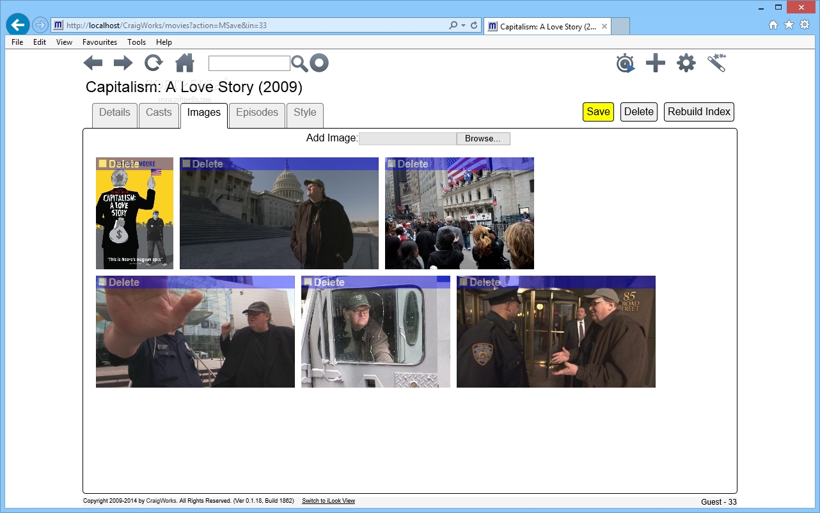Click the Add Image file path field

coord(407,139)
